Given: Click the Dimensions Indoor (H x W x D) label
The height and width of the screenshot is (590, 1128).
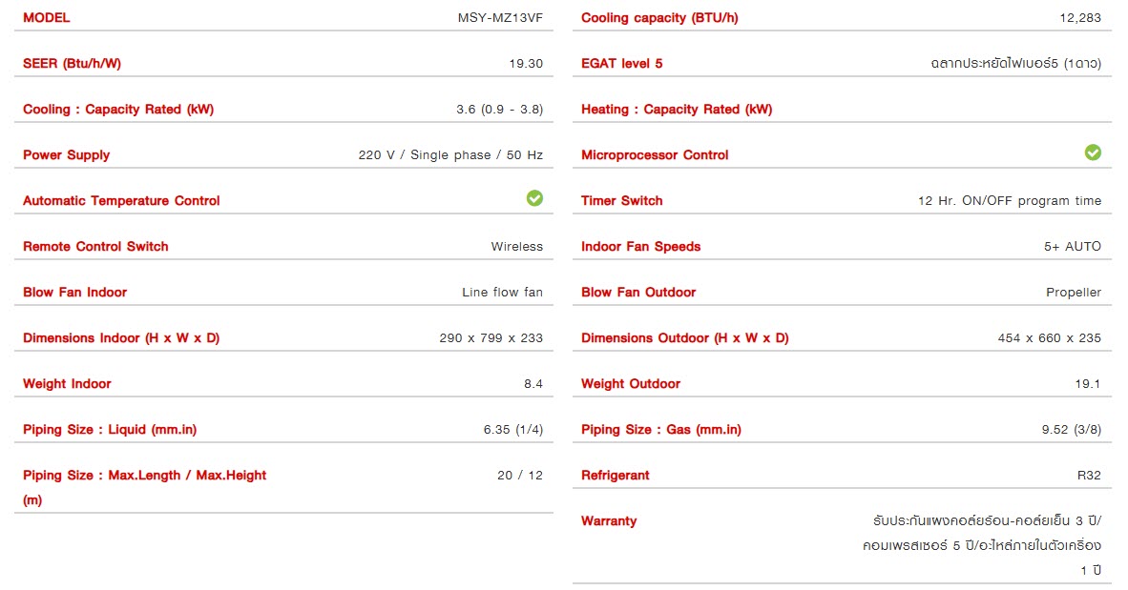Looking at the screenshot, I should point(121,337).
